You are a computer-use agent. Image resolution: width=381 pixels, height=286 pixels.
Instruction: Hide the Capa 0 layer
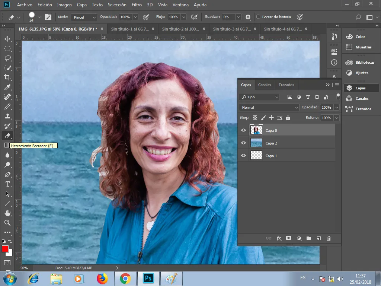click(243, 130)
